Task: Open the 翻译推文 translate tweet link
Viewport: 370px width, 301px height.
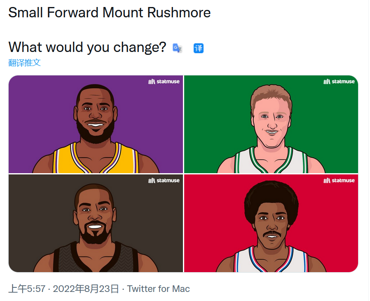Action: pyautogui.click(x=25, y=63)
